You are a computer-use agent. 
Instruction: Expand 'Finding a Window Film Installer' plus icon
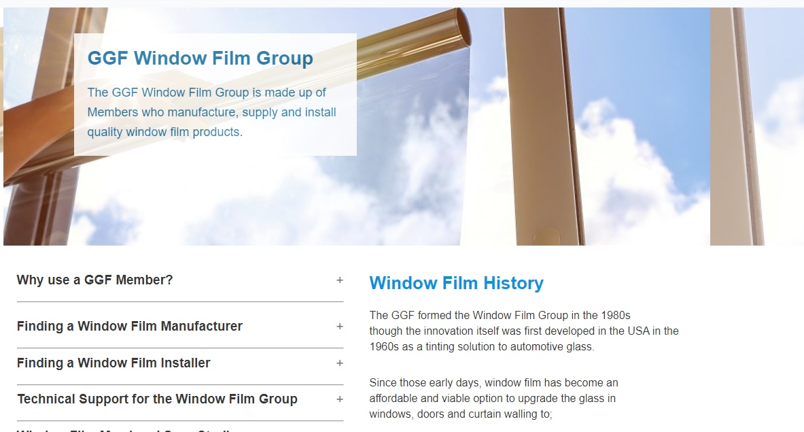click(x=339, y=363)
